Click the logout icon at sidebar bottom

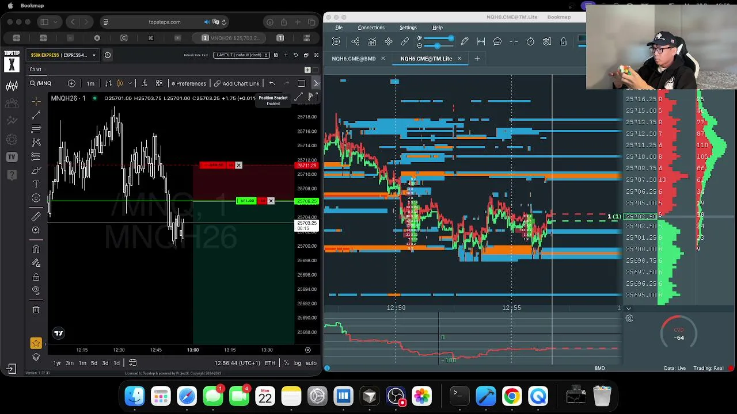tap(11, 369)
